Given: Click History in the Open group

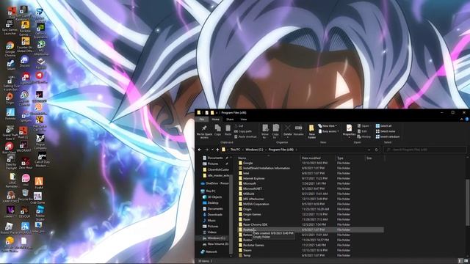Looking at the screenshot, I should coord(364,136).
